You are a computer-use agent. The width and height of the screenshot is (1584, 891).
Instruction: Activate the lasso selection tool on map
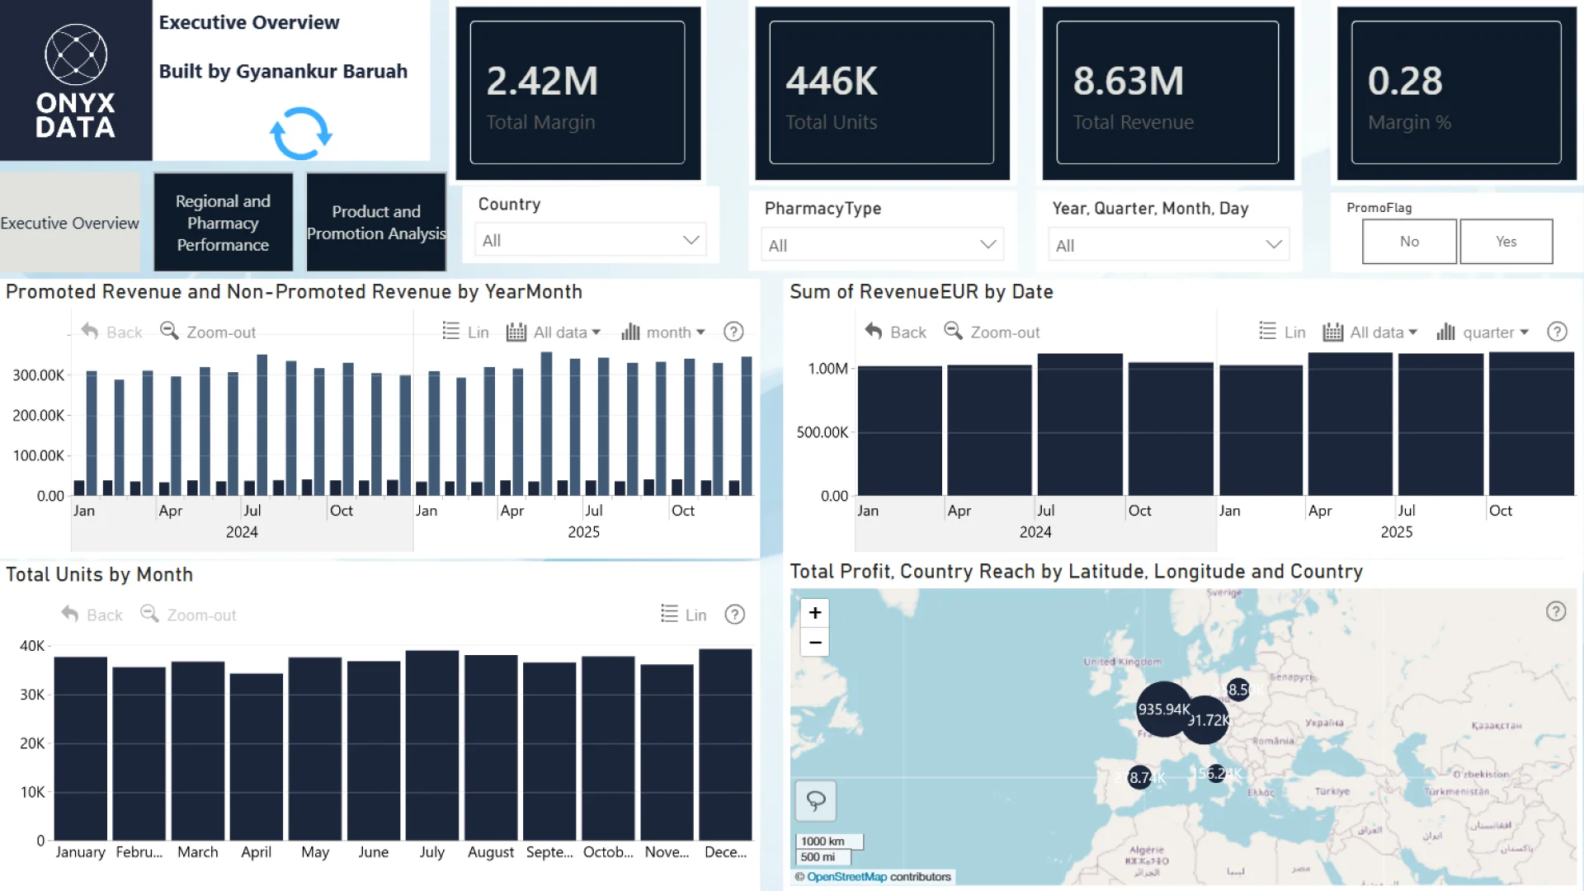tap(816, 800)
